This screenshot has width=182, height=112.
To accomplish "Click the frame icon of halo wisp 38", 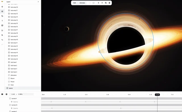I will click(x=9, y=33).
